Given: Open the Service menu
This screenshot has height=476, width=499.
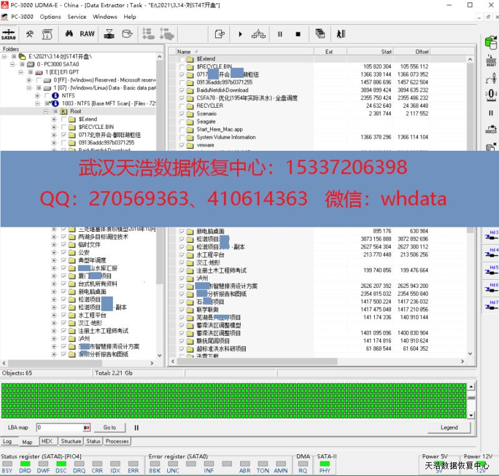Looking at the screenshot, I should pyautogui.click(x=77, y=17).
